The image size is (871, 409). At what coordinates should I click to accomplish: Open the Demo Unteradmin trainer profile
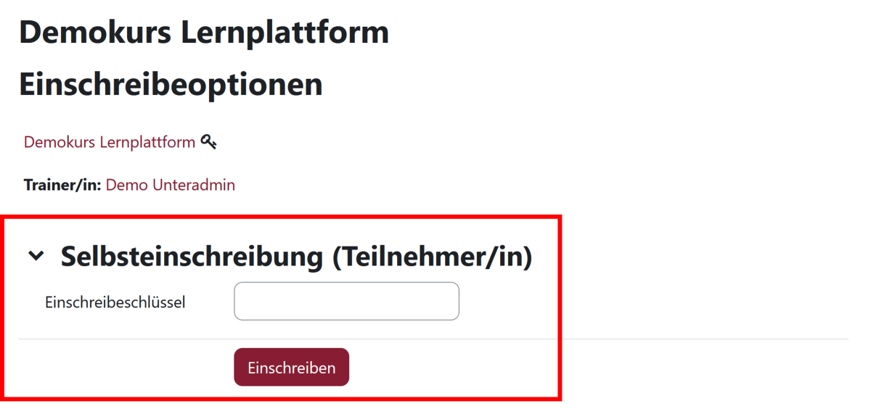[171, 185]
